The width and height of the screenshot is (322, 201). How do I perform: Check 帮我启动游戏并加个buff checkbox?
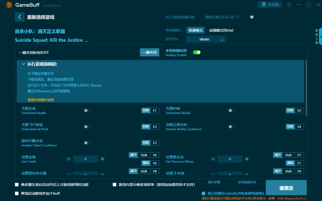(x=17, y=193)
